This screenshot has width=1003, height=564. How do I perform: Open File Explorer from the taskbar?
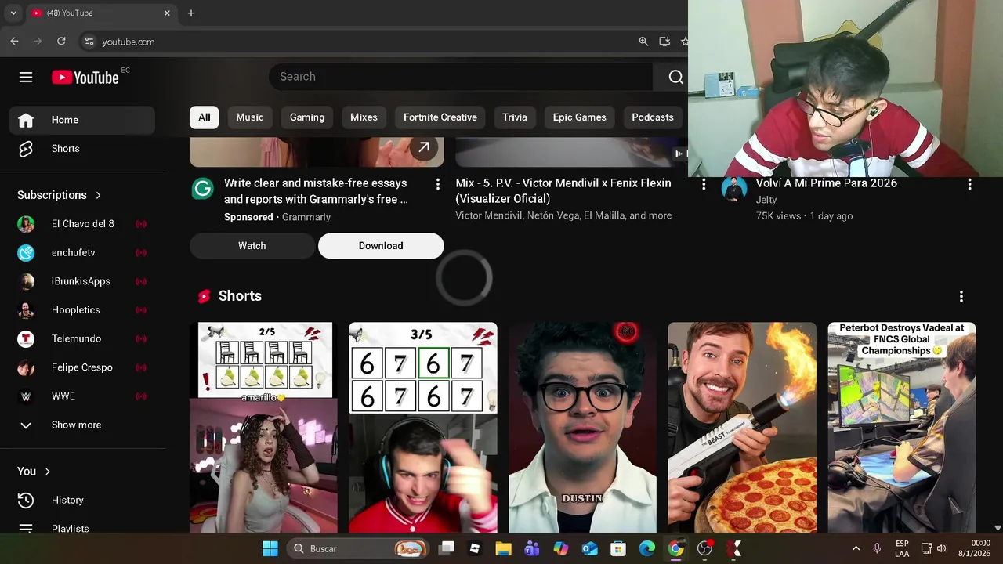[503, 548]
